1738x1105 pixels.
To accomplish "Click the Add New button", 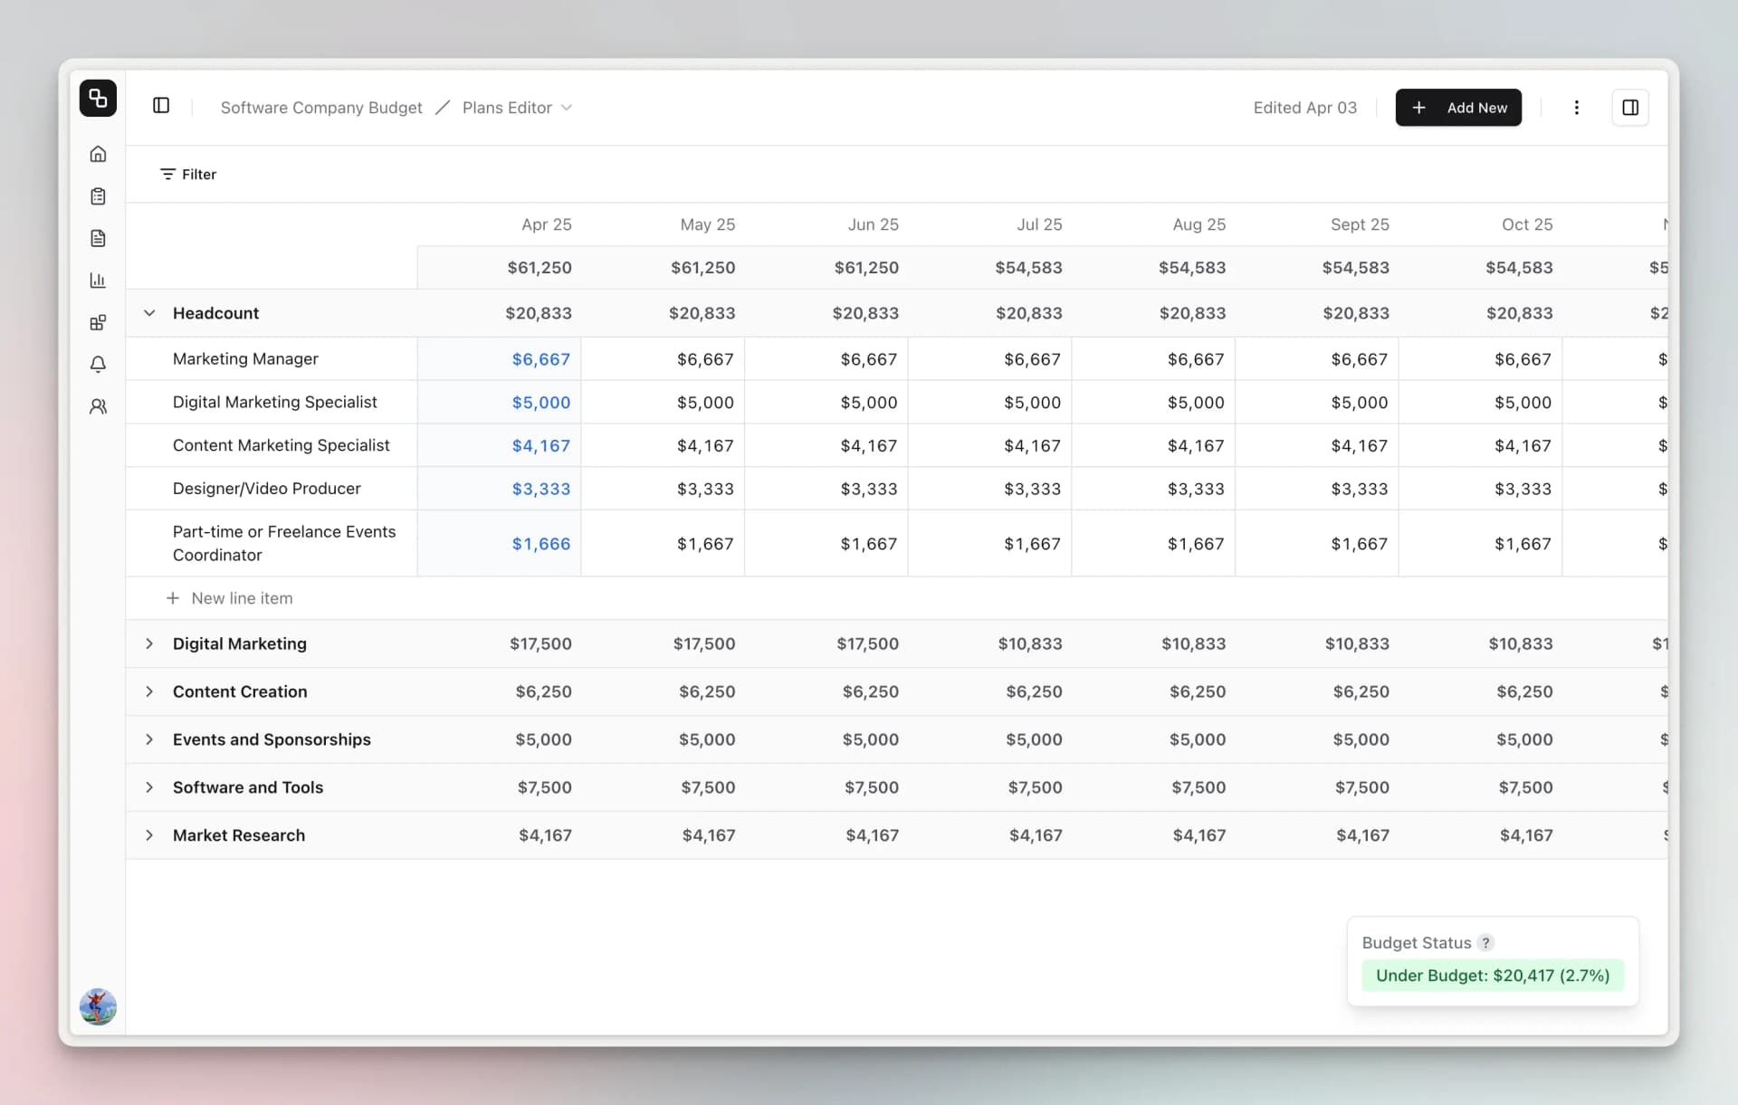I will [1458, 107].
